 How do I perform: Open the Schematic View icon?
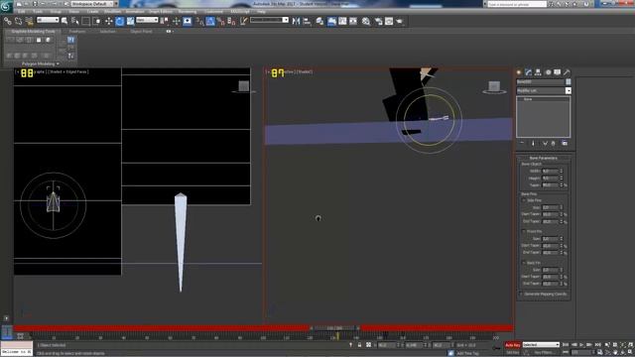(353, 21)
